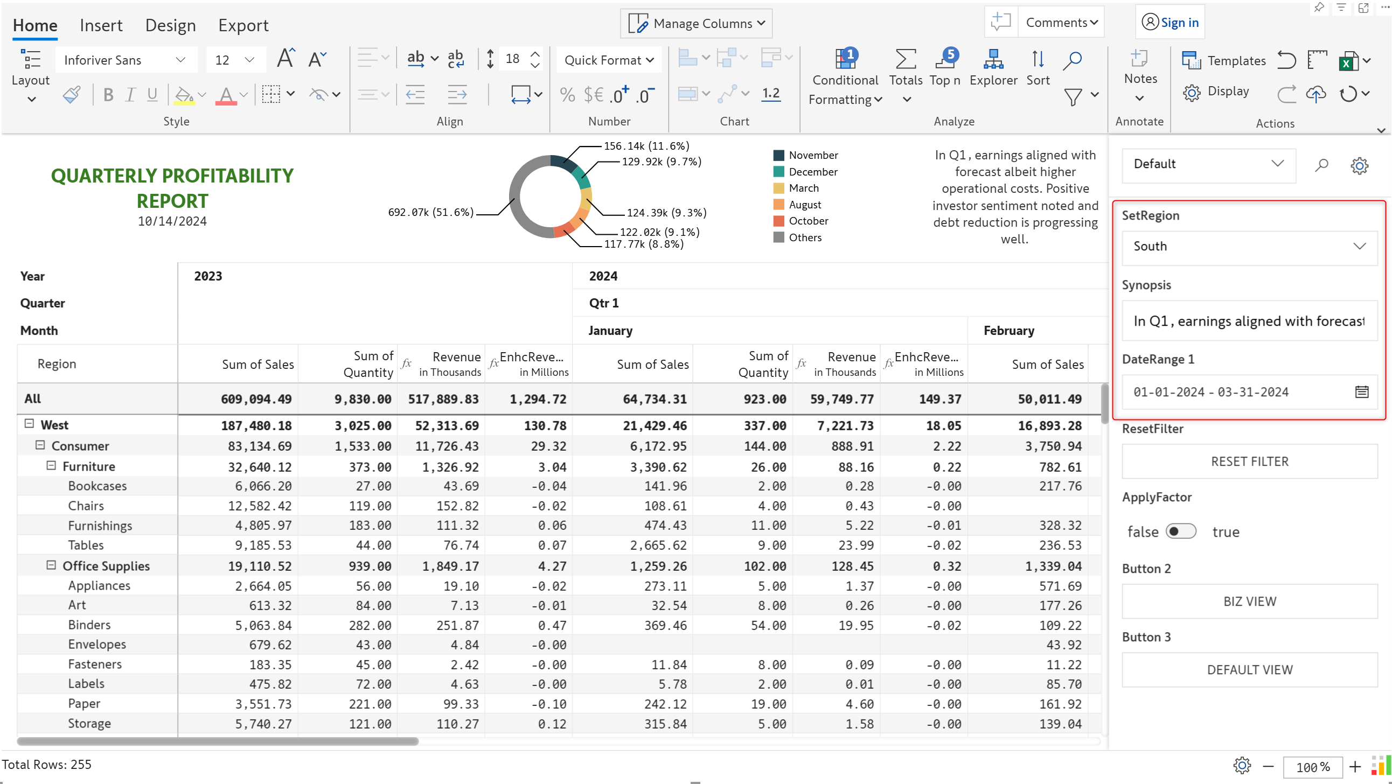
Task: Click the Notes annotation icon
Action: [x=1139, y=58]
